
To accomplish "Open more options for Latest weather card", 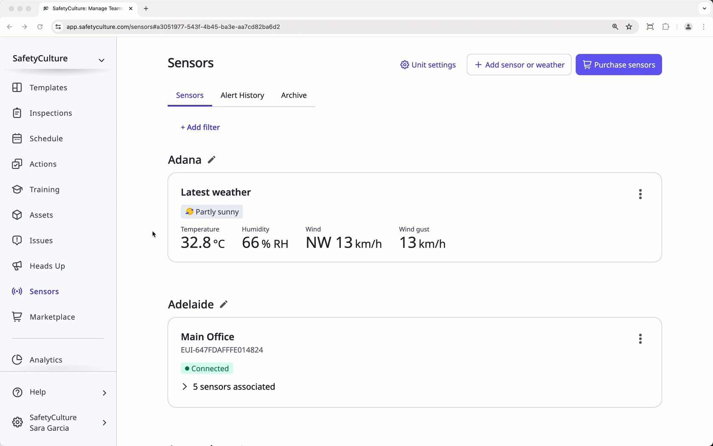I will [640, 194].
